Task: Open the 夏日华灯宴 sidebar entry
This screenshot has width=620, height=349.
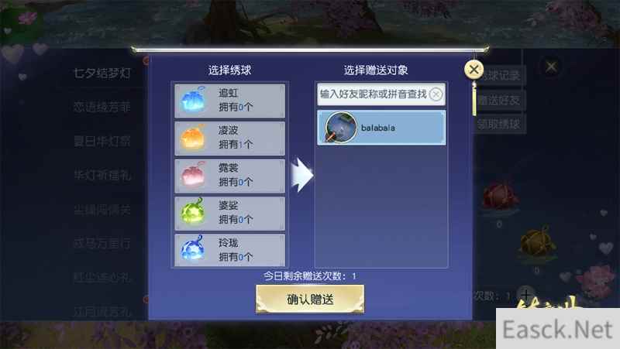Action: coord(102,142)
